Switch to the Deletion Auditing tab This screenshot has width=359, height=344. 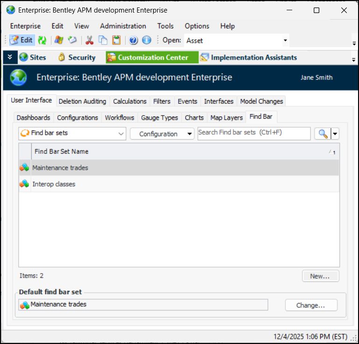pyautogui.click(x=83, y=101)
